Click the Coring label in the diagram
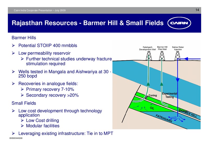This screenshot has height=147, width=209. click(x=153, y=95)
